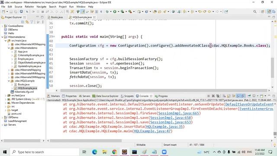Toggle Show Console on Standard Out
The width and height of the screenshot is (277, 156).
point(238,96)
